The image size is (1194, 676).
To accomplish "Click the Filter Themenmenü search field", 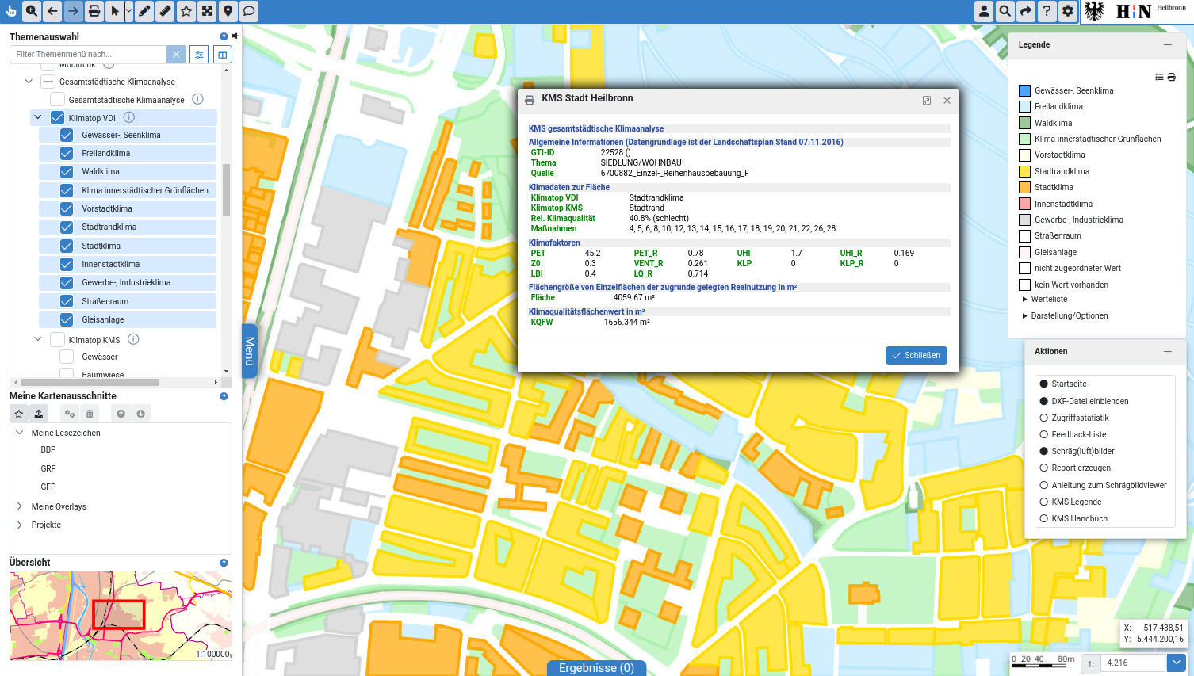I will [x=89, y=54].
